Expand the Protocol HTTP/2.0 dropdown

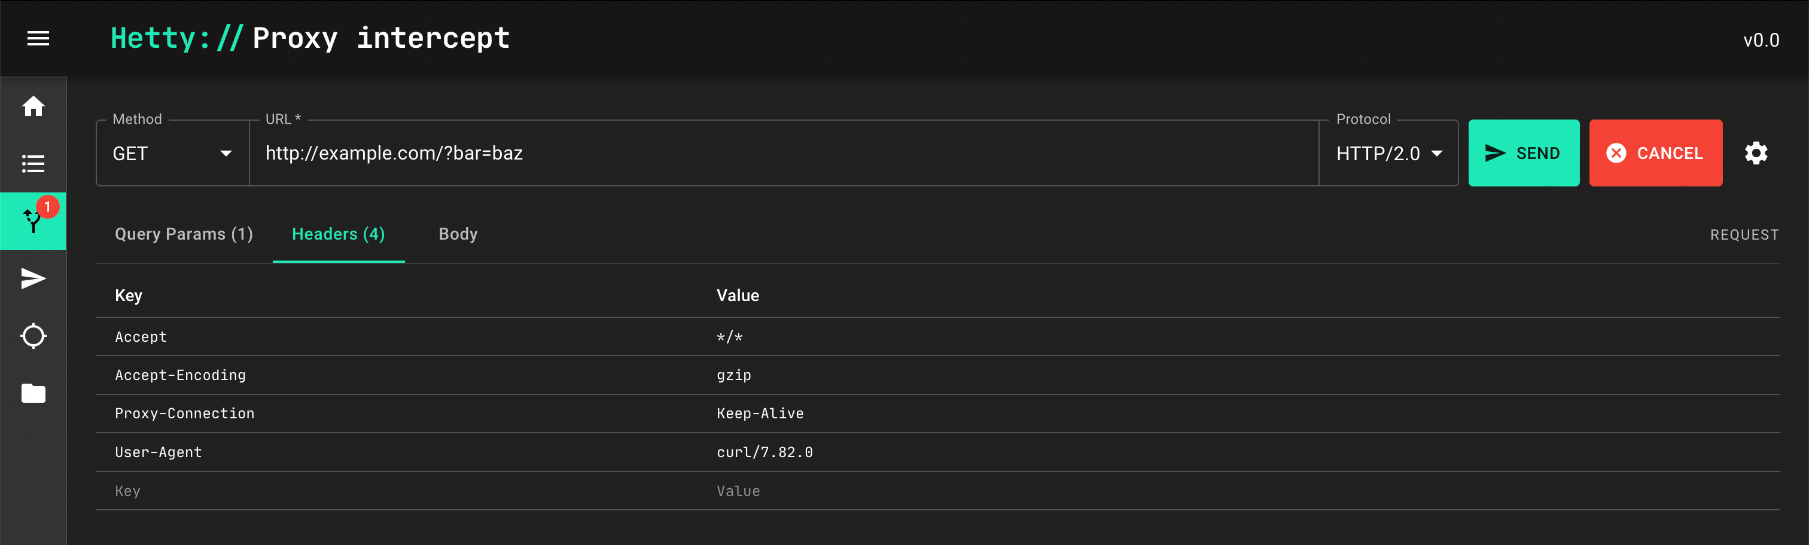[x=1388, y=154]
